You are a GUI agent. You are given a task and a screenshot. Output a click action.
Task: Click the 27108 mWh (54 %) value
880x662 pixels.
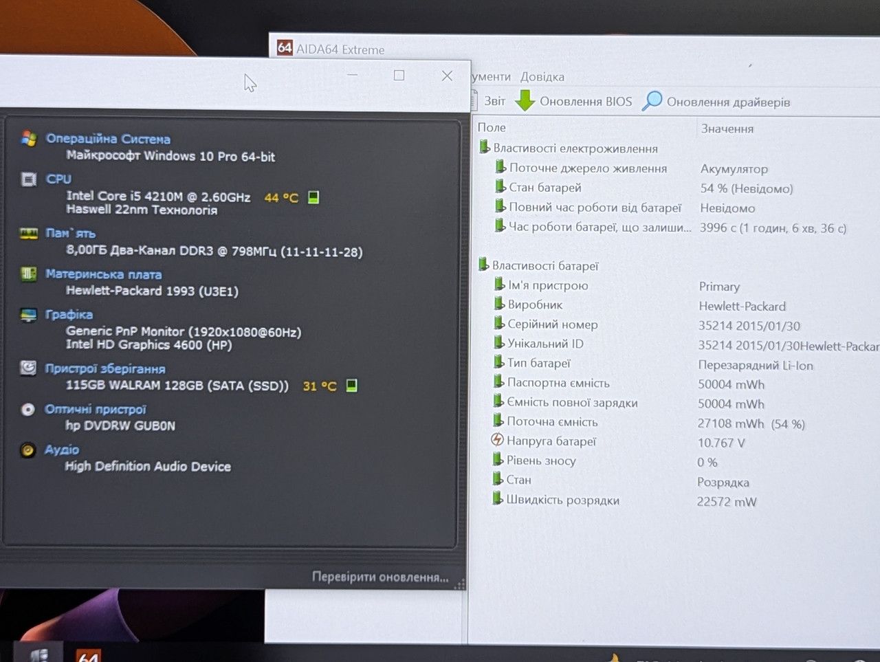[751, 423]
